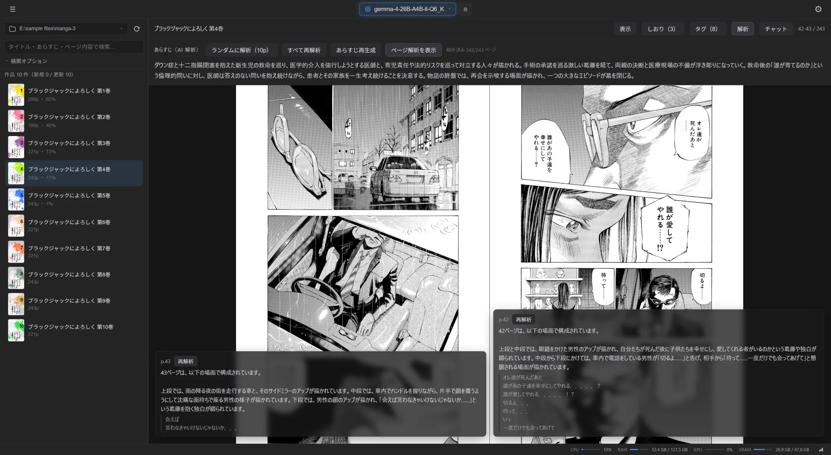Click 再解析 for p.42

524,320
